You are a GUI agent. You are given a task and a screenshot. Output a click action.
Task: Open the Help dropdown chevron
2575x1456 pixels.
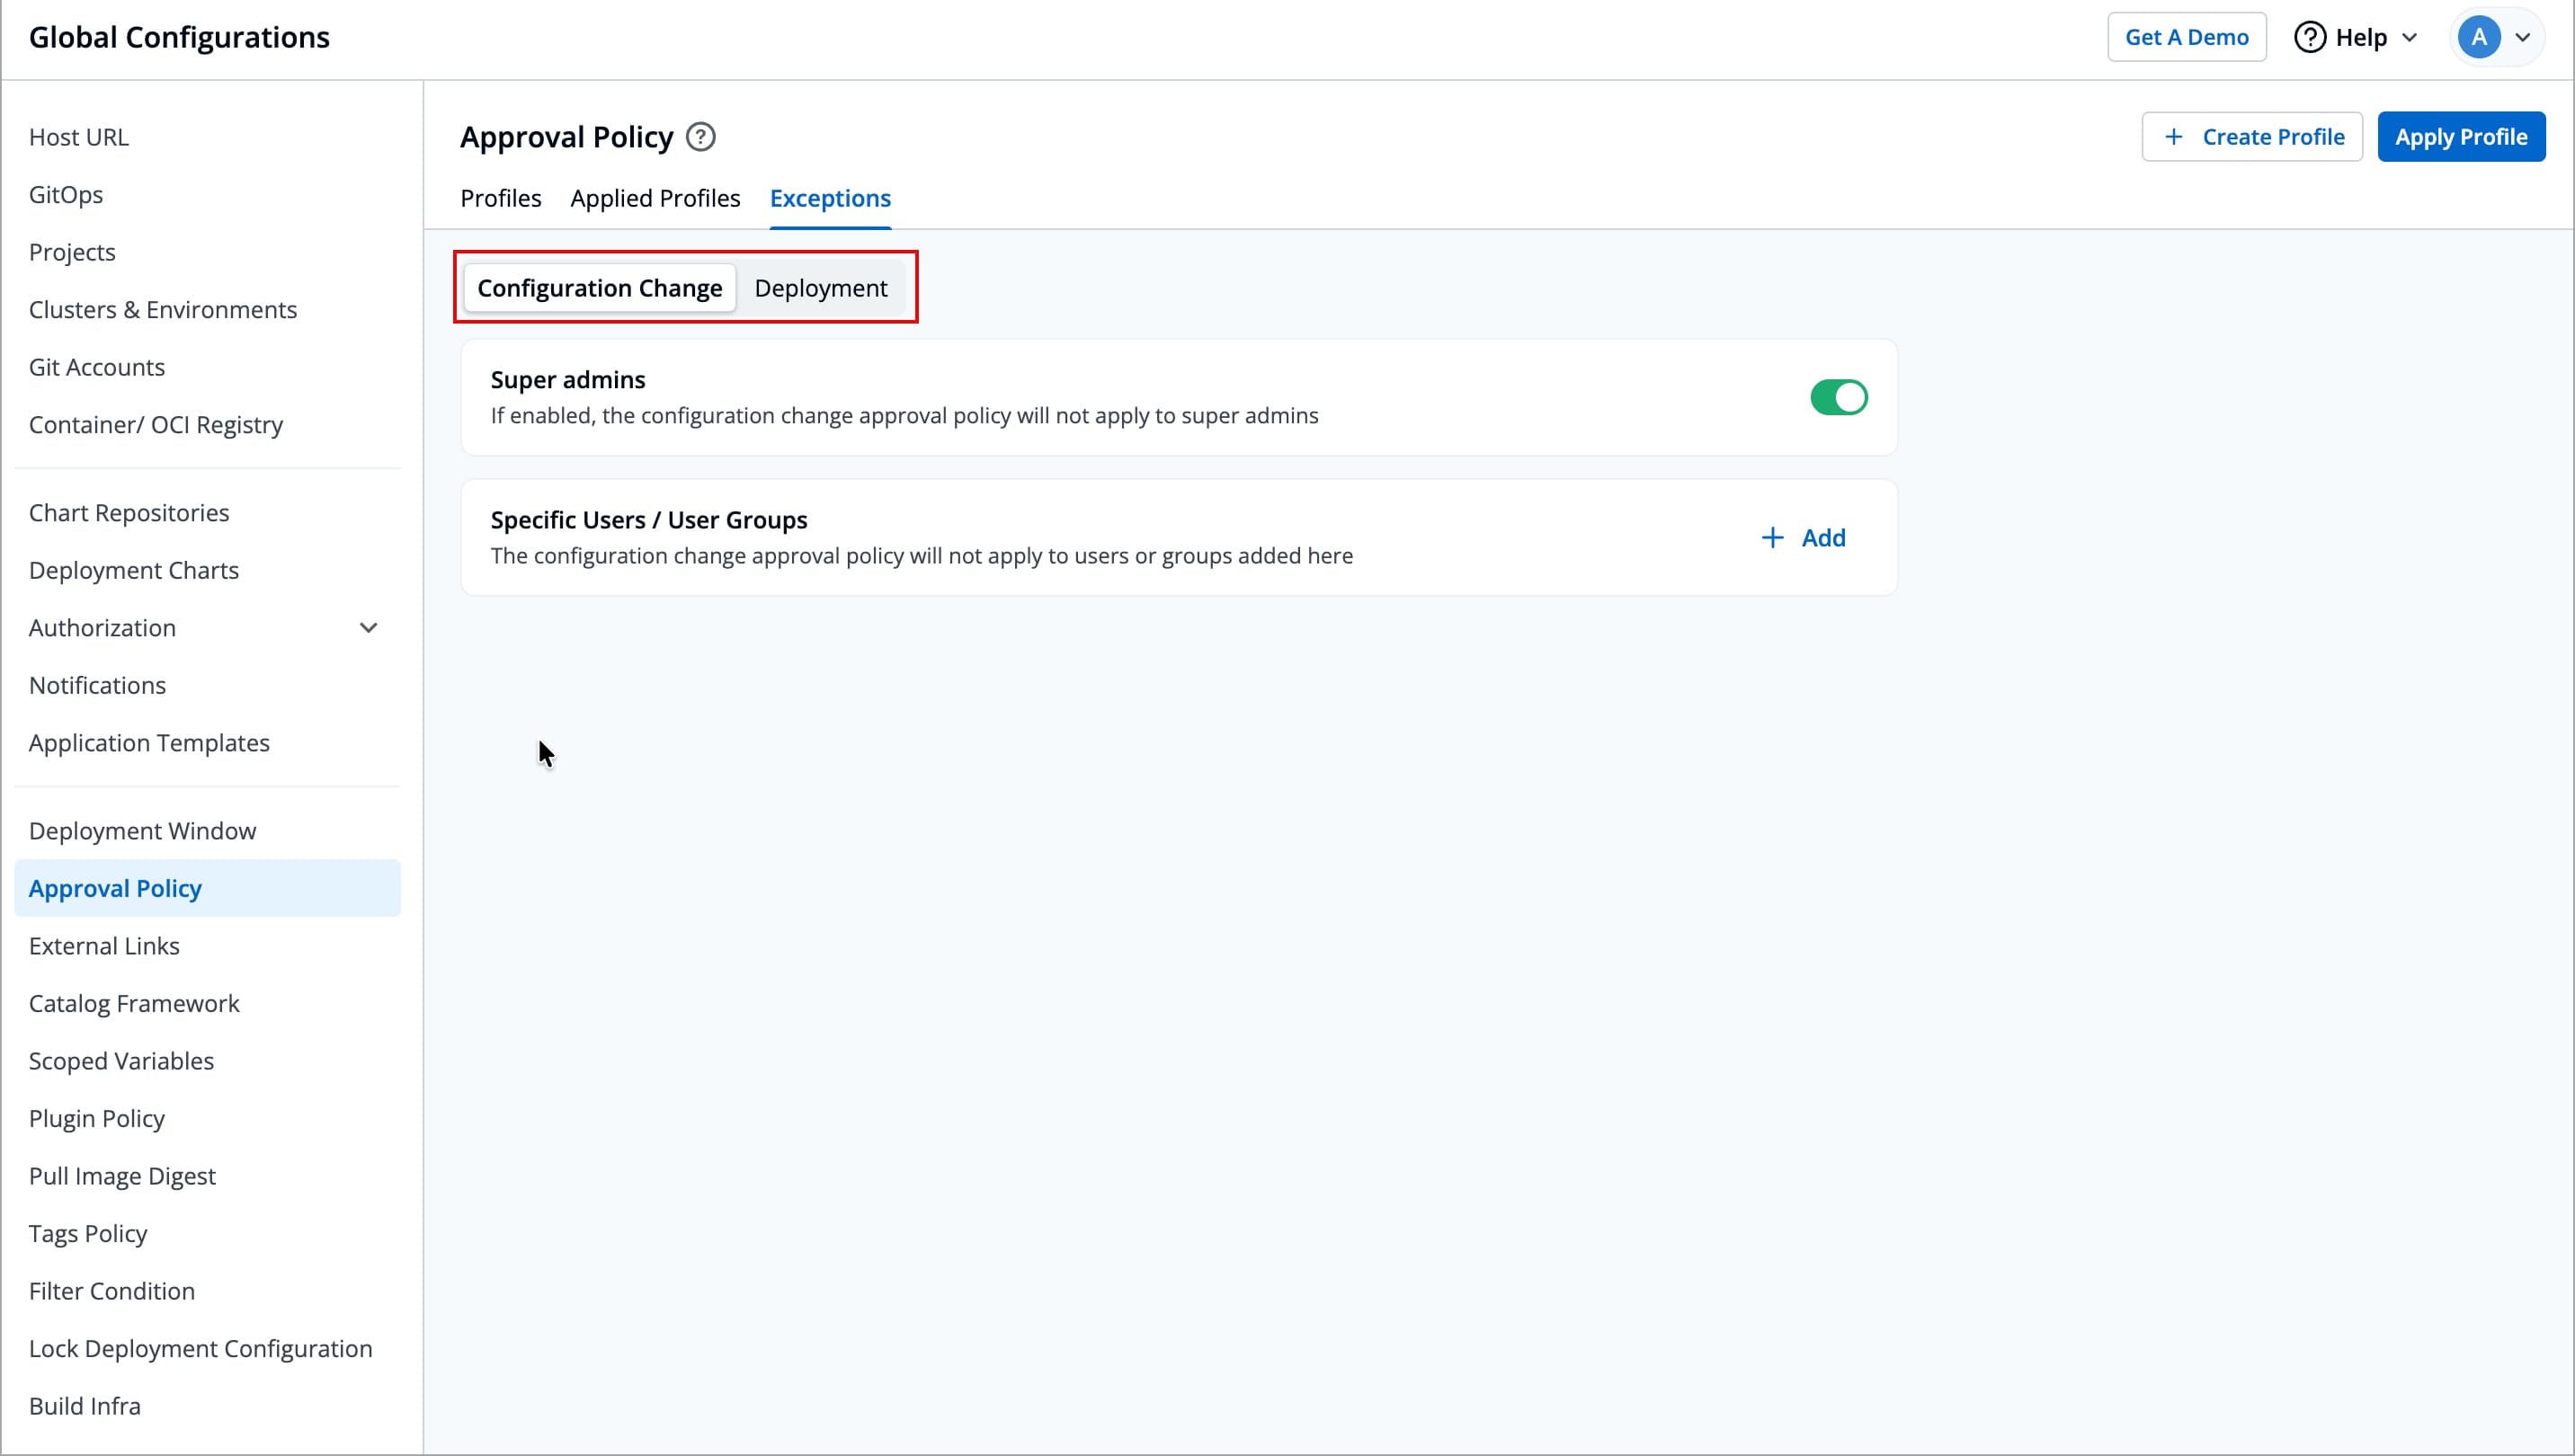click(2410, 38)
